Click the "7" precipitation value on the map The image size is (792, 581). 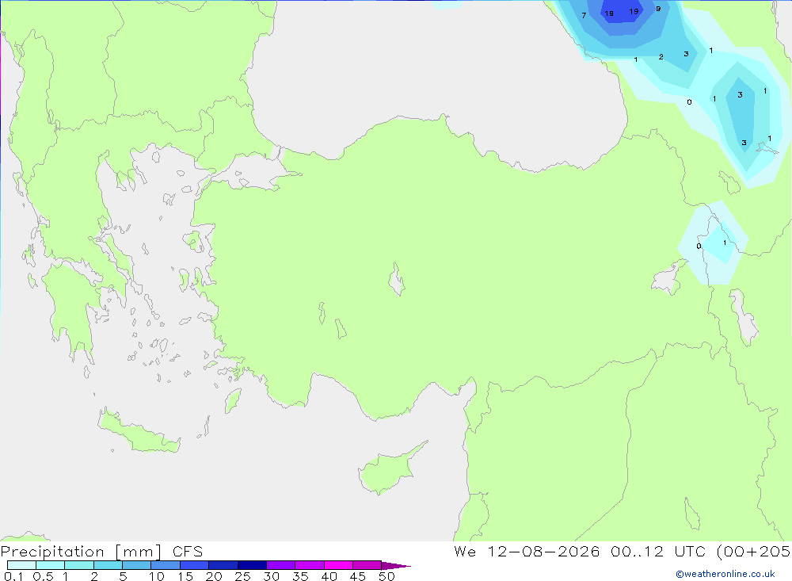click(x=584, y=16)
